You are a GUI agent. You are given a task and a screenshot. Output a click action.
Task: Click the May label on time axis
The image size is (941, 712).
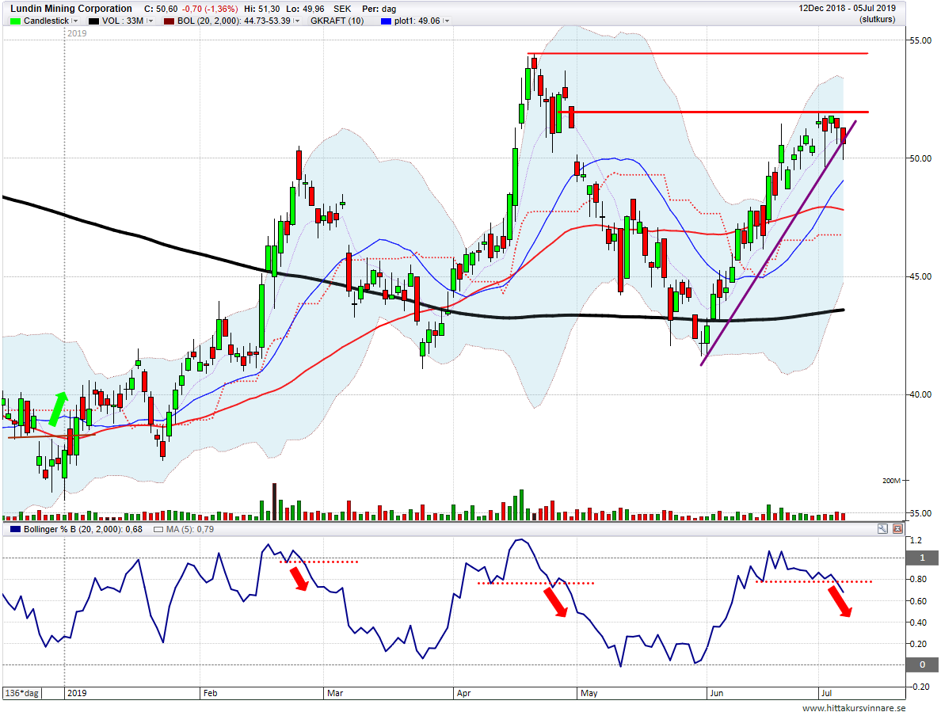pyautogui.click(x=589, y=693)
